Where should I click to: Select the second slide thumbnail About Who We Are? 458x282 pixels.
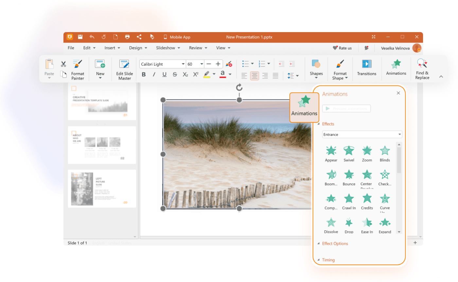[x=102, y=145]
